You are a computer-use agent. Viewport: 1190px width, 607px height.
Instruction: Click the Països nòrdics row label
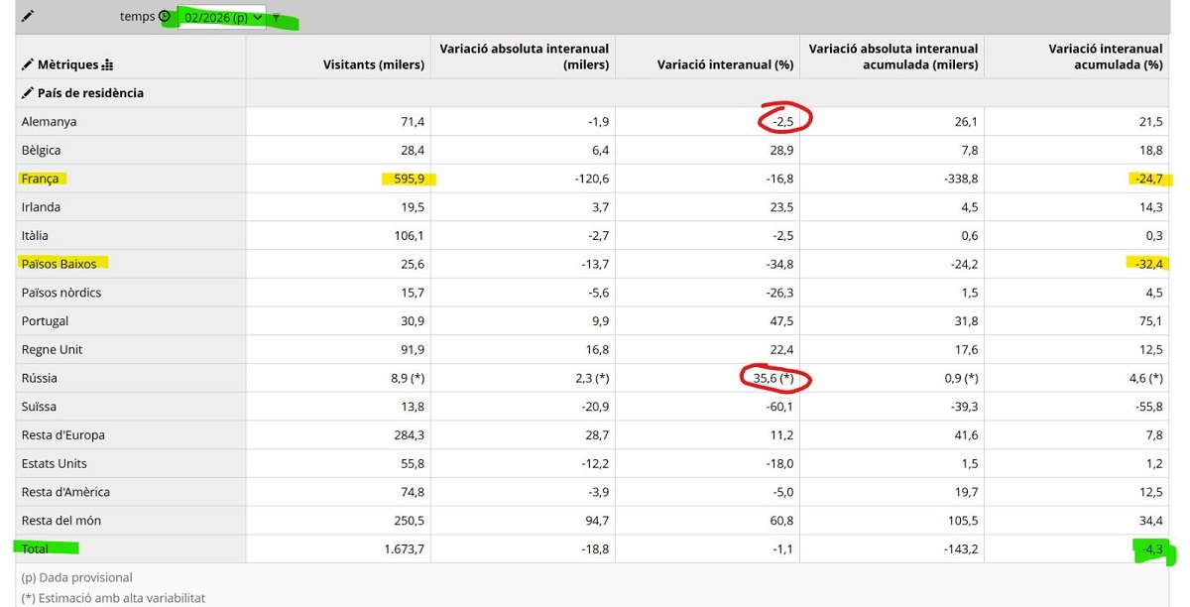61,293
